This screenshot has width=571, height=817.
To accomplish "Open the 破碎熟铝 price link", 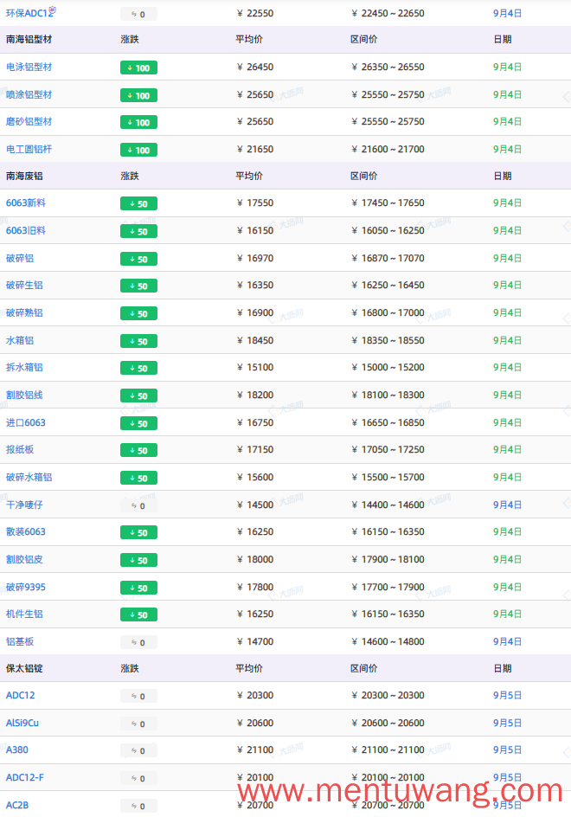I will (x=24, y=313).
